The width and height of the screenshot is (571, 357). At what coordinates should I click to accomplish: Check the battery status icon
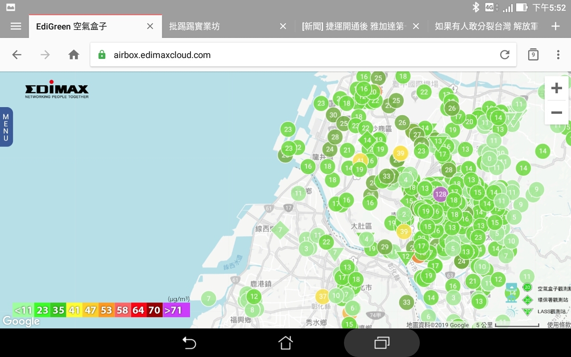click(x=521, y=7)
